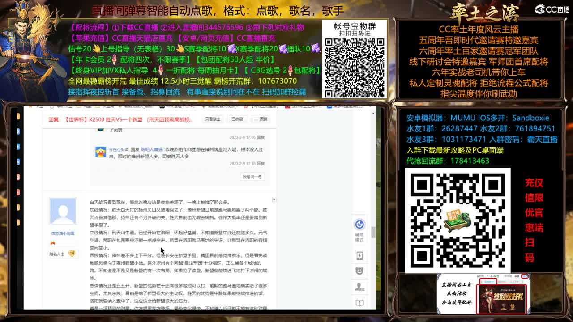Click the 帐号宝物群 QR code
Viewport: 573px width, 322px height.
click(354, 67)
